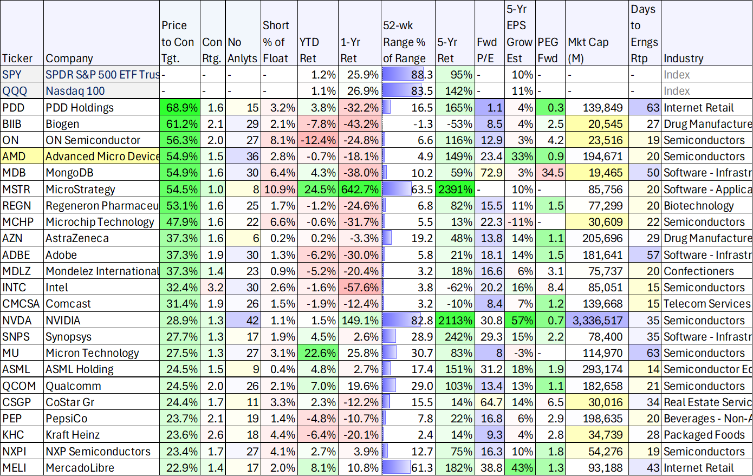Click the Industry column header
The width and height of the screenshot is (753, 476).
click(707, 34)
